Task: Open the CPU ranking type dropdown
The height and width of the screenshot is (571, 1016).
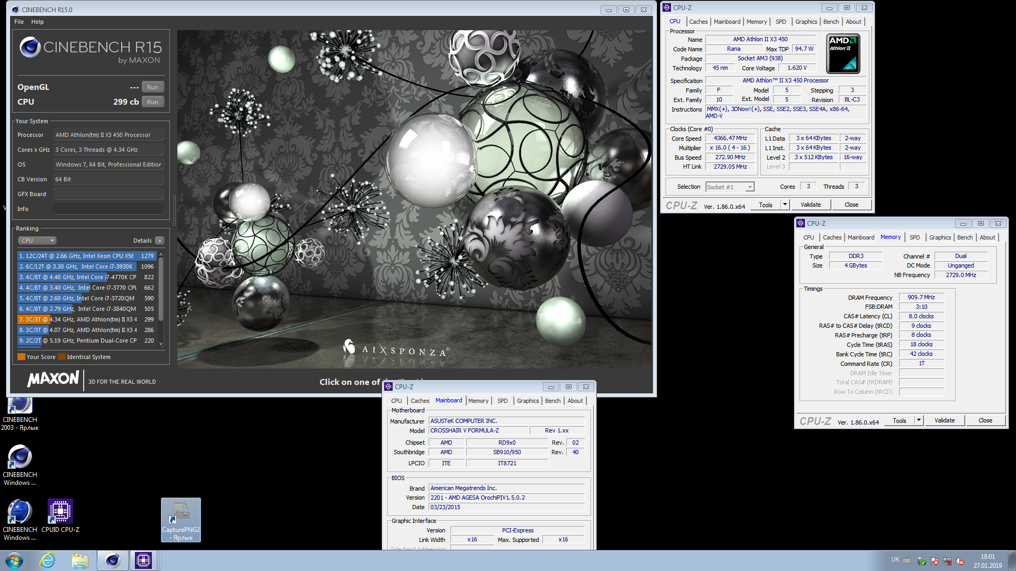Action: 37,241
